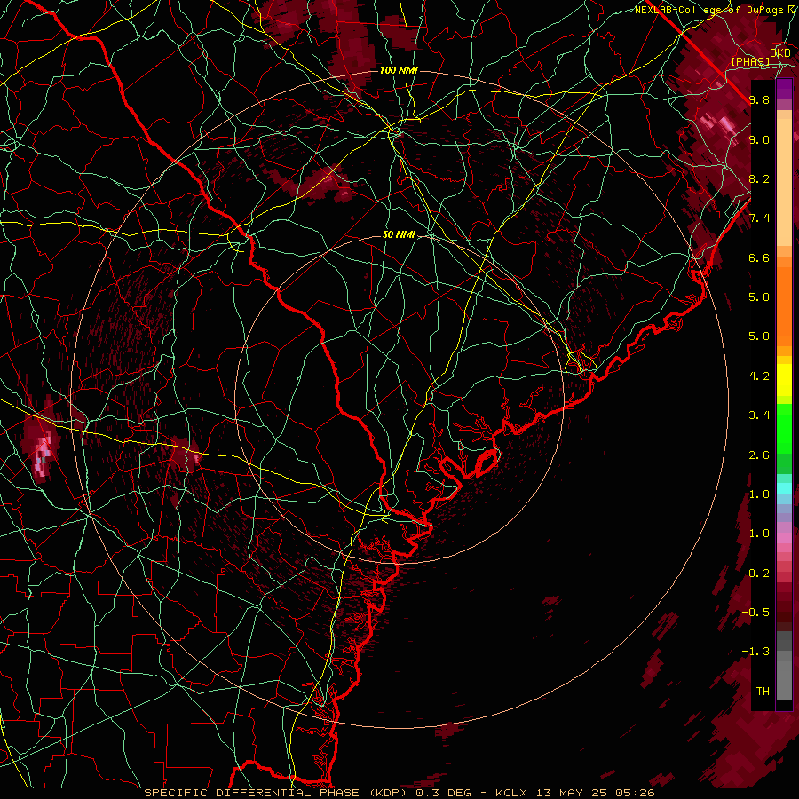The image size is (799, 799).
Task: Click the "DKD" label above the color scale
Action: click(x=780, y=53)
